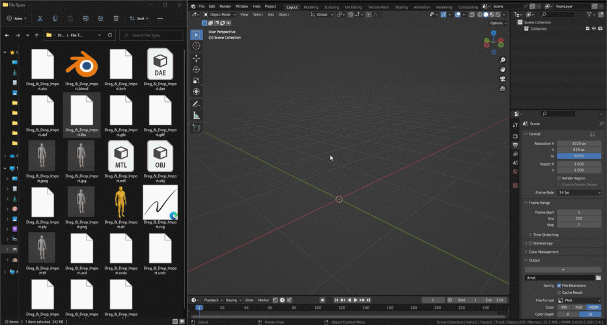607x325 pixels.
Task: Click the Share icon in File Explorer
Action: coord(101,18)
